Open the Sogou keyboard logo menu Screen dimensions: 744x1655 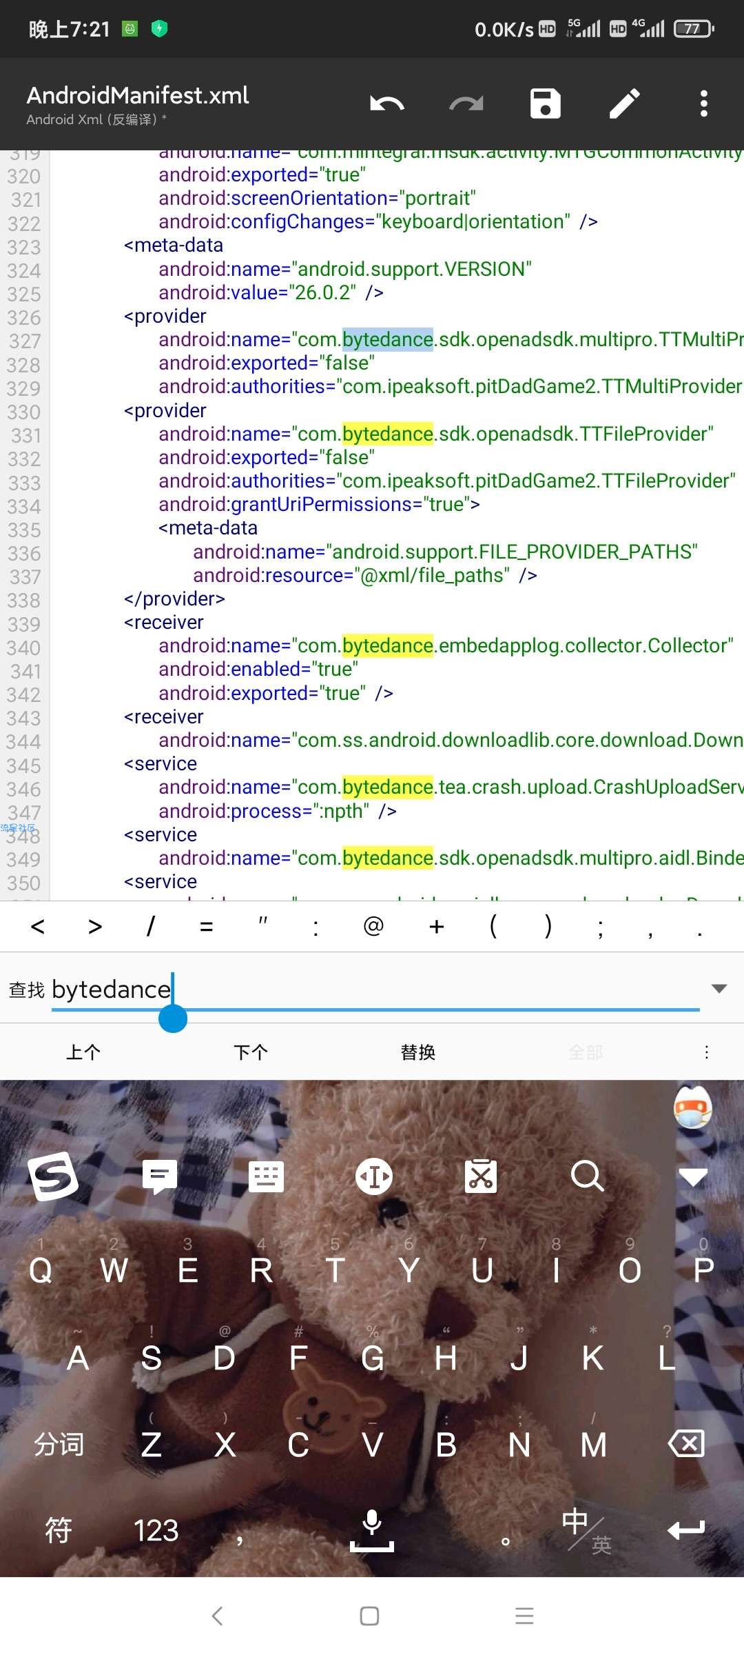point(52,1176)
